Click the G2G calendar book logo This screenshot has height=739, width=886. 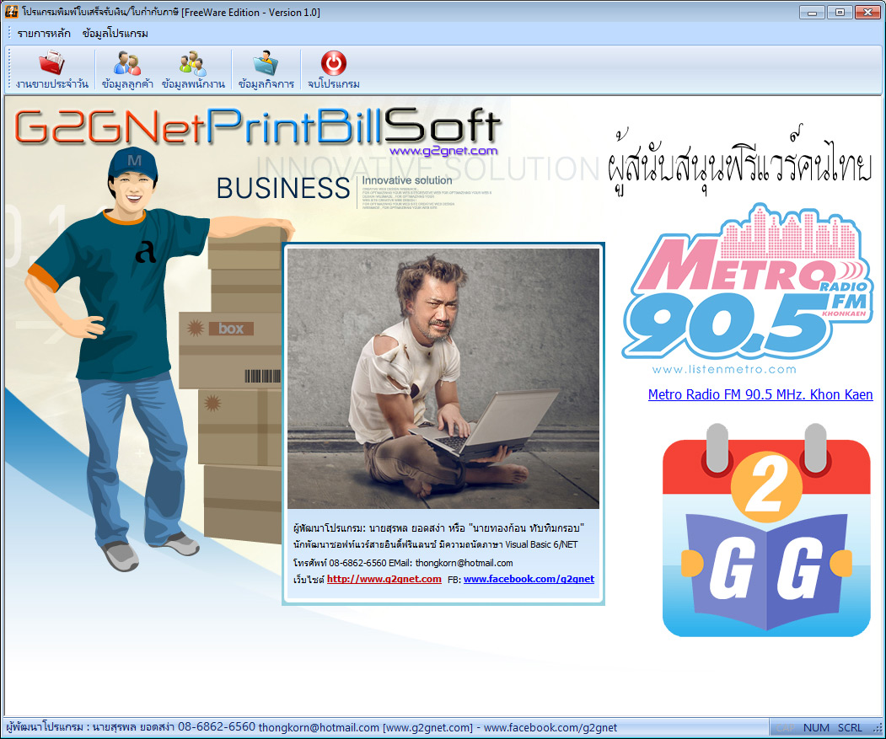coord(766,530)
